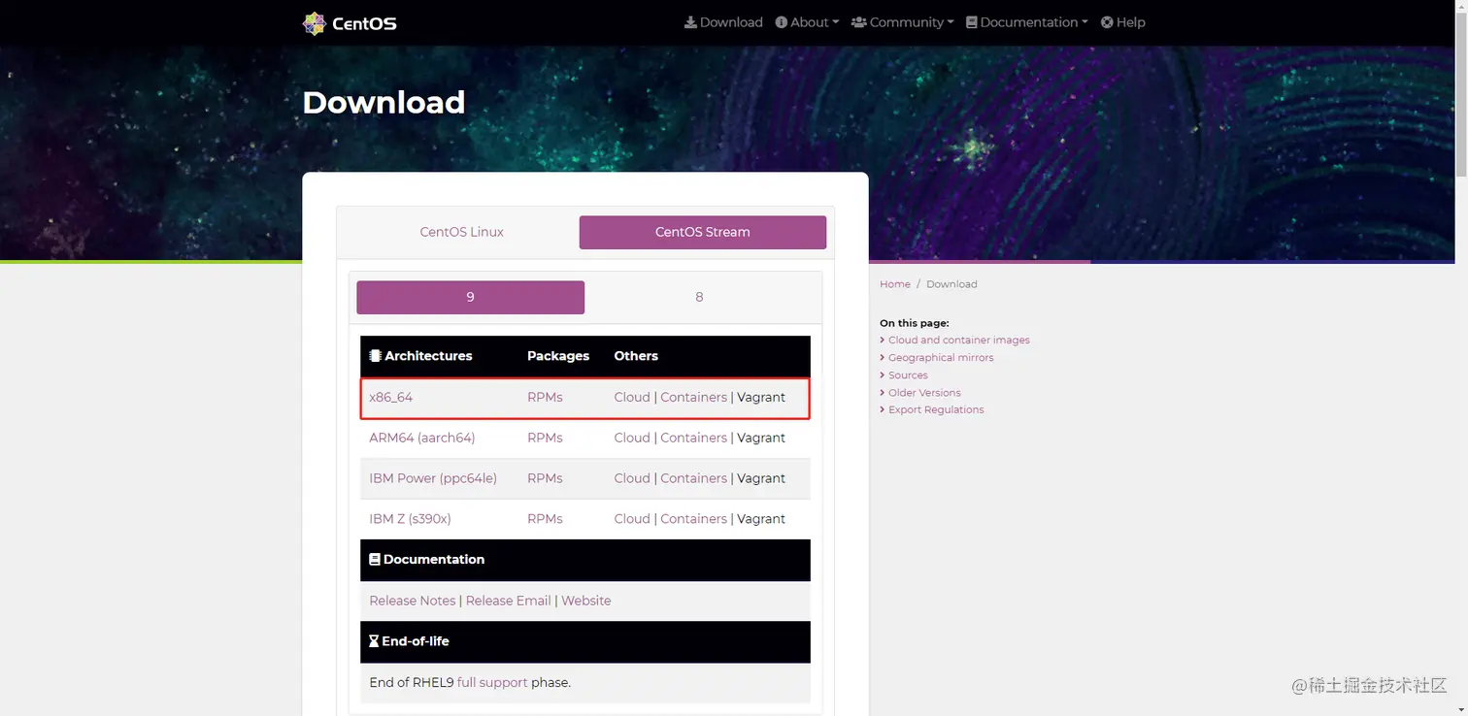Open the Help nav link
The width and height of the screenshot is (1468, 716).
point(1122,22)
